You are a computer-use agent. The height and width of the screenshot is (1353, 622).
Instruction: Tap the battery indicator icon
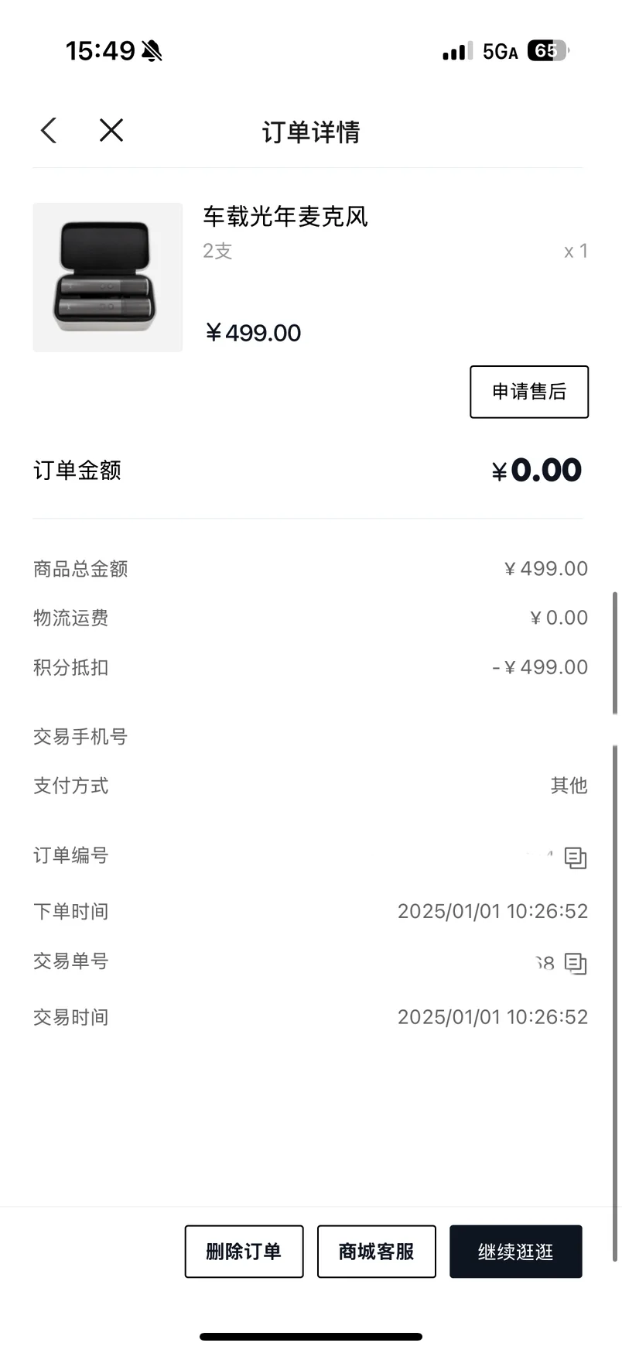point(548,51)
